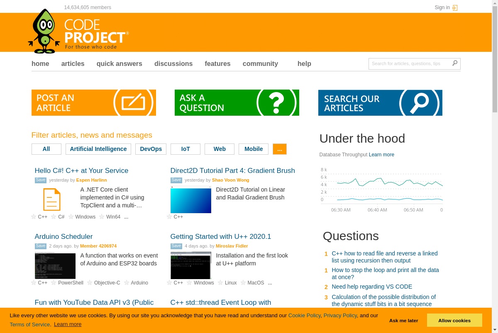Save the Arduino Scheduler article
The height and width of the screenshot is (333, 498).
tap(41, 246)
